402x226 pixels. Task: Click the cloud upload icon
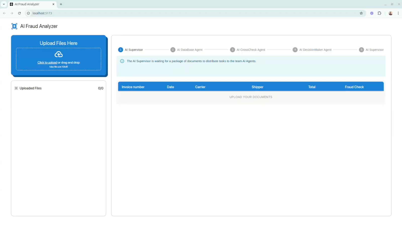pyautogui.click(x=59, y=54)
